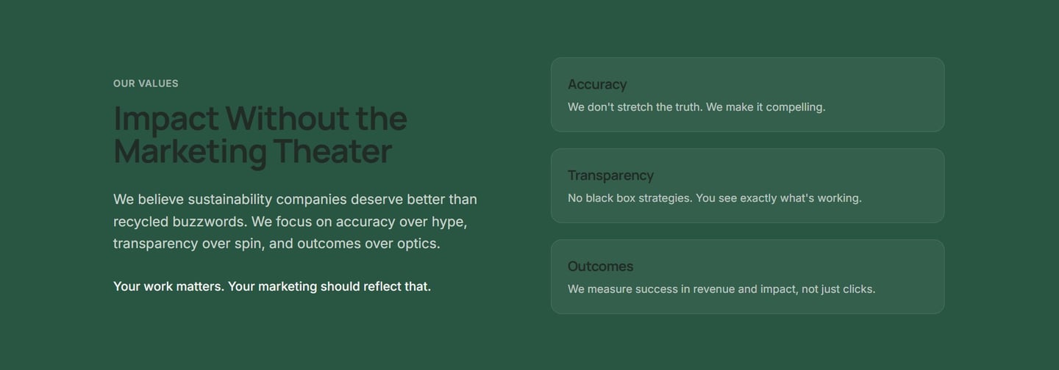The image size is (1059, 370).
Task: Click the Transparency card title
Action: [610, 175]
